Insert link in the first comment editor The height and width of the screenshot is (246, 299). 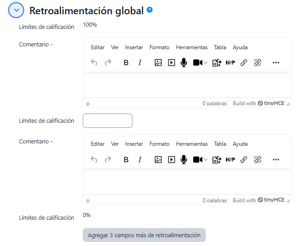pyautogui.click(x=244, y=63)
